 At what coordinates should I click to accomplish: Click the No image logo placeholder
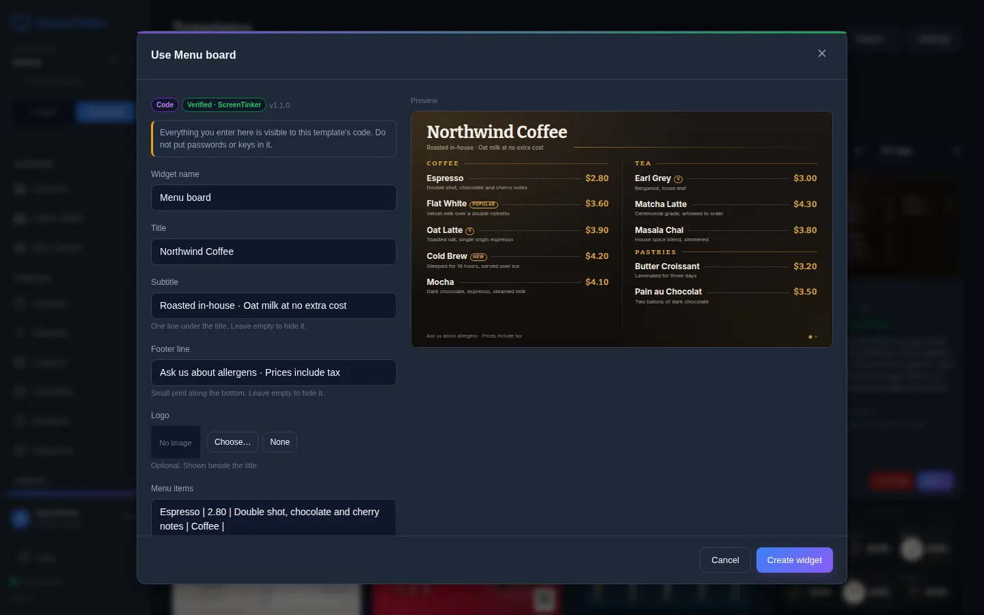point(176,443)
